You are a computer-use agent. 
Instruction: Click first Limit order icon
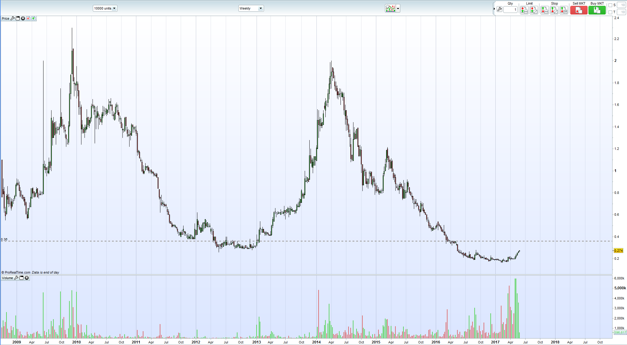tap(524, 10)
